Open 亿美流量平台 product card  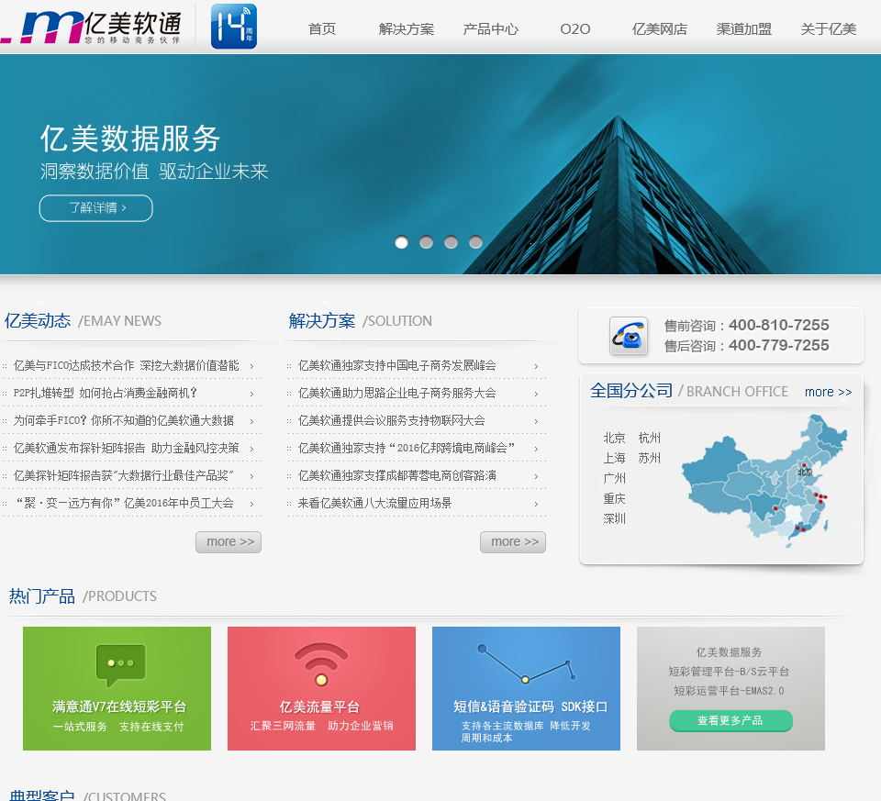click(x=321, y=689)
